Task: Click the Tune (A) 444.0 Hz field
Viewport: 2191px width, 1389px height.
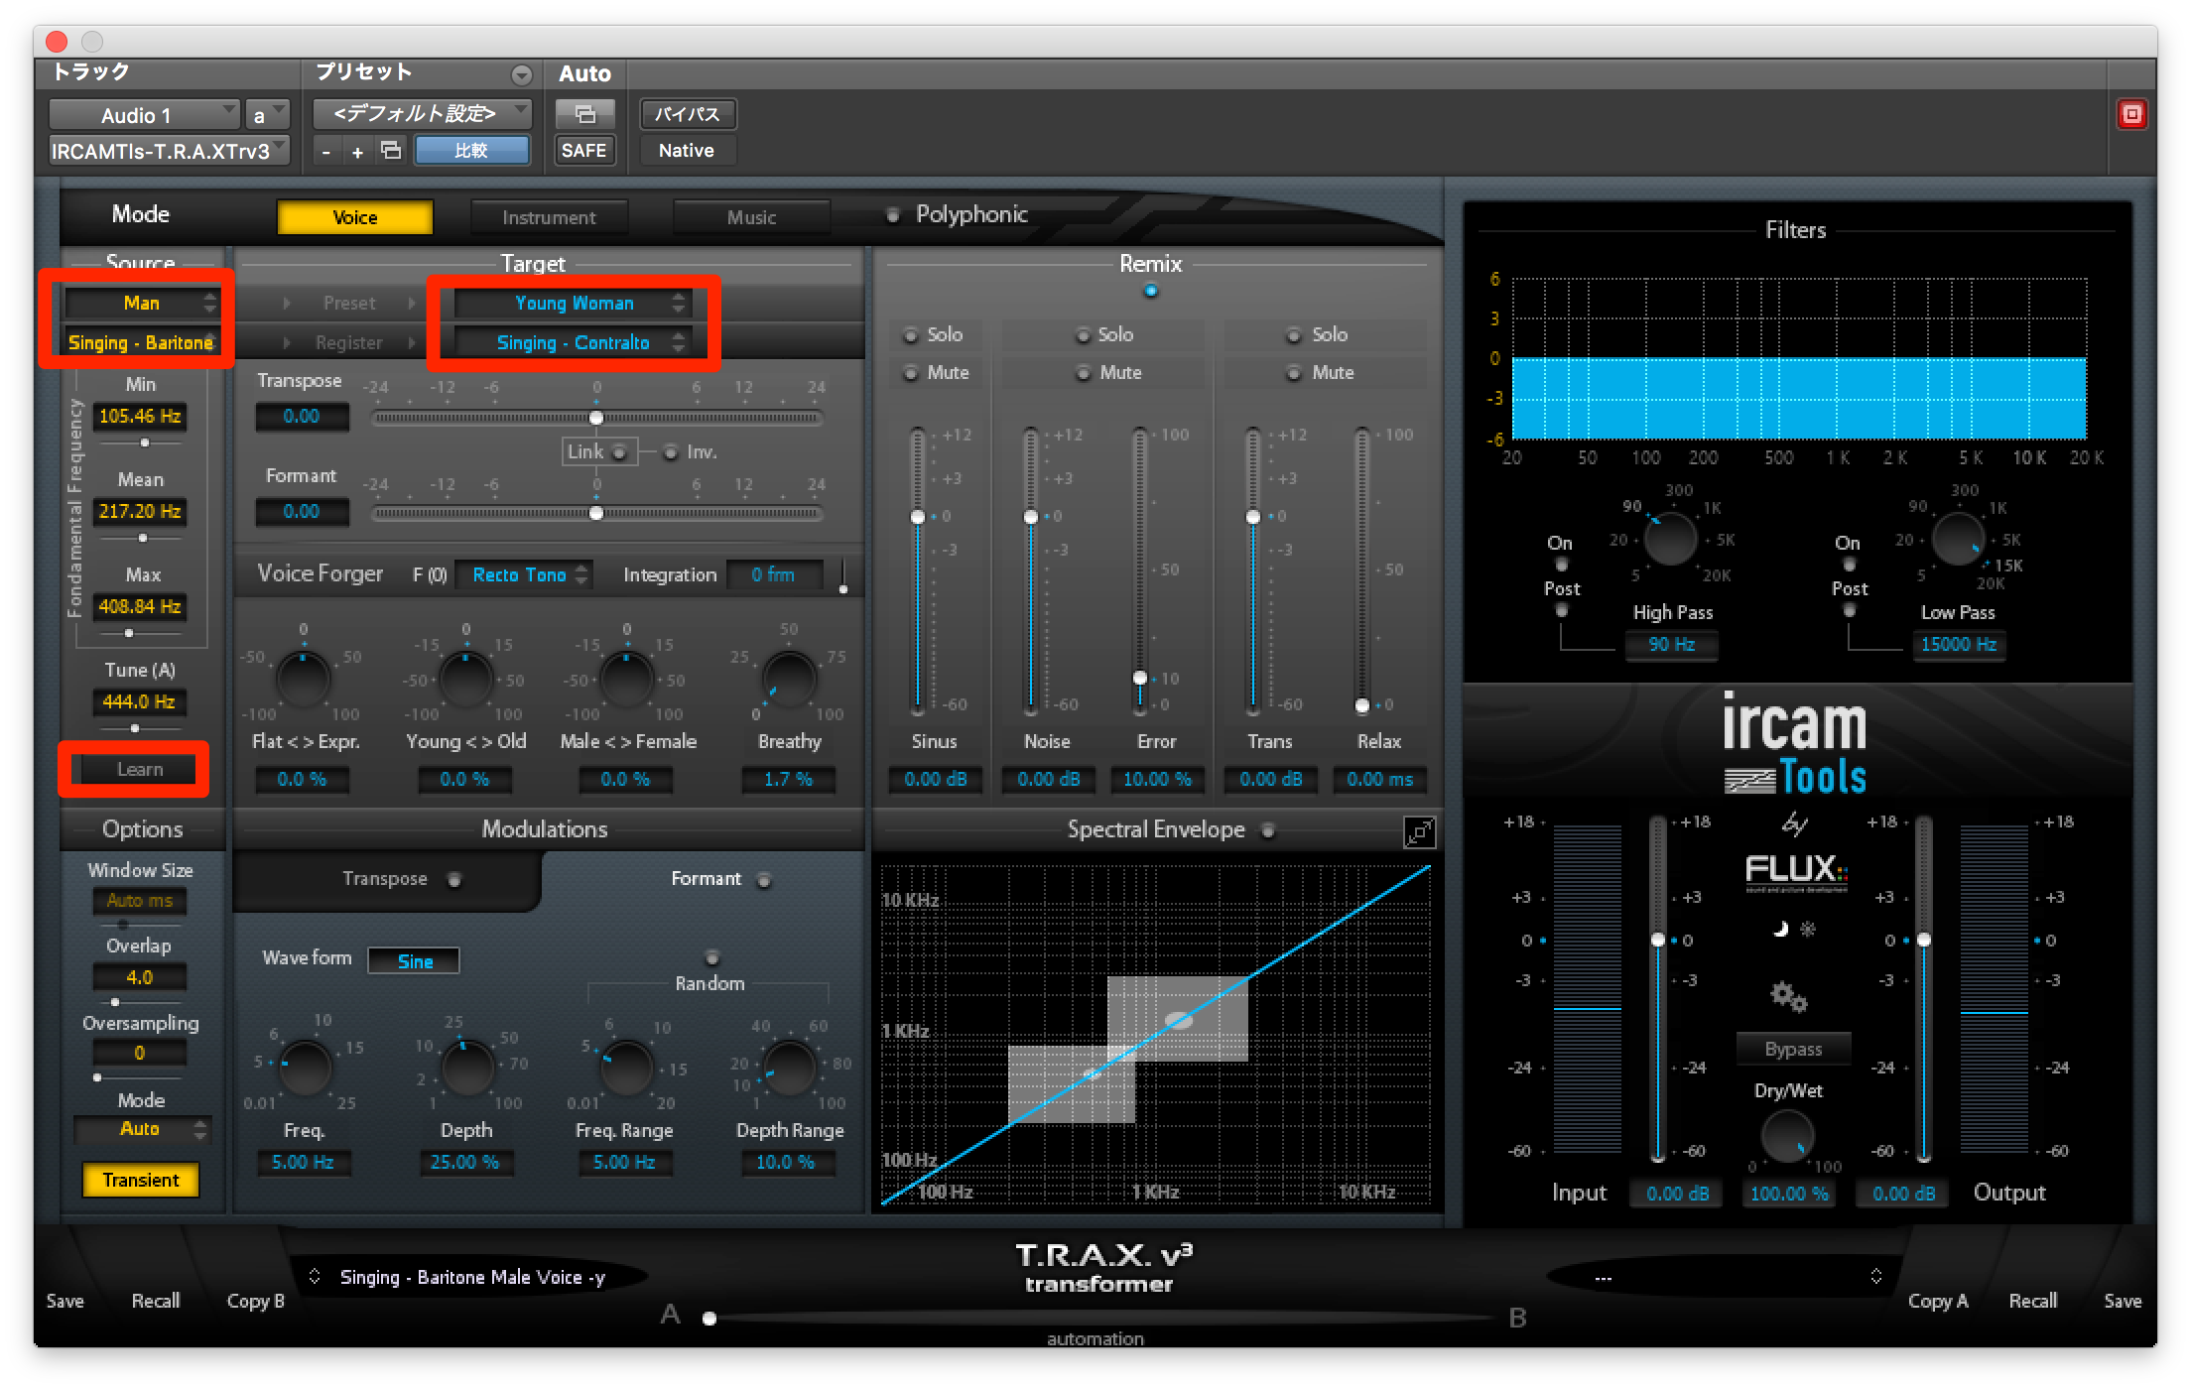Action: coord(139,701)
